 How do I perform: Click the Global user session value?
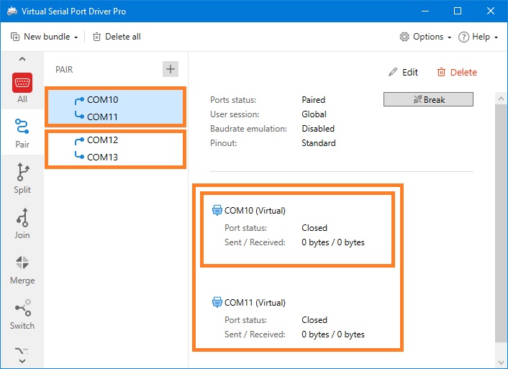pyautogui.click(x=314, y=114)
